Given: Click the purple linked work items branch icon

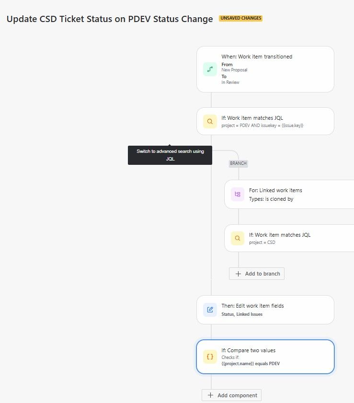Looking at the screenshot, I should pos(238,194).
